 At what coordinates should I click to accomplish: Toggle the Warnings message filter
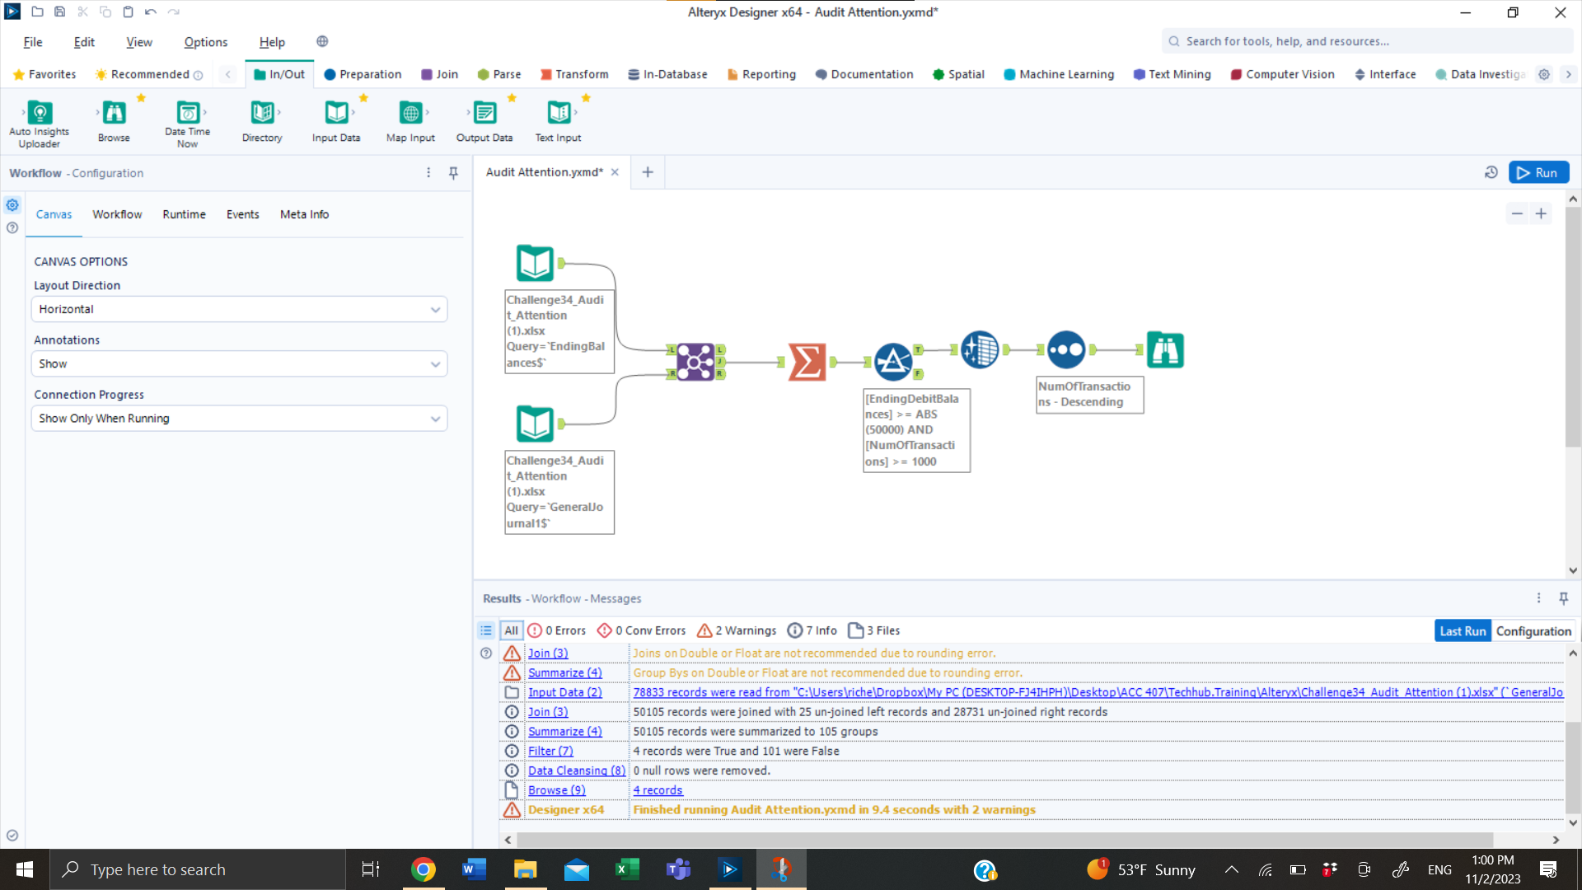coord(737,630)
